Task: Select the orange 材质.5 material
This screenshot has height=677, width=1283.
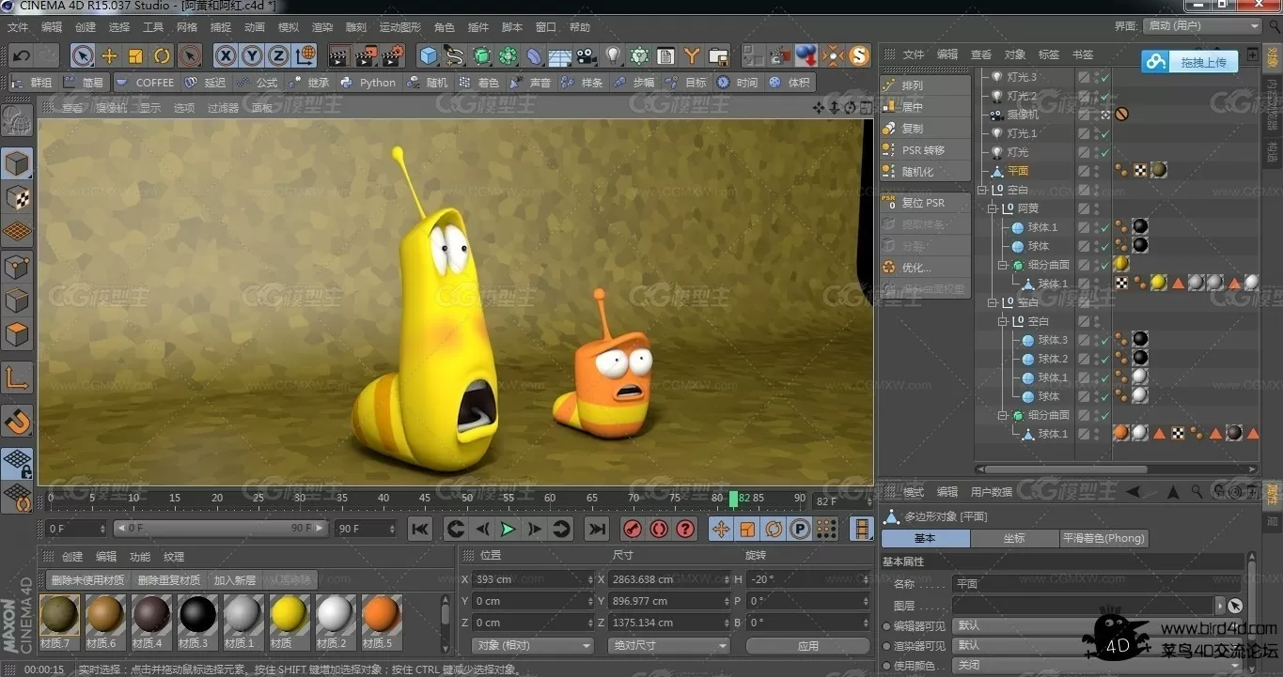Action: 380,621
